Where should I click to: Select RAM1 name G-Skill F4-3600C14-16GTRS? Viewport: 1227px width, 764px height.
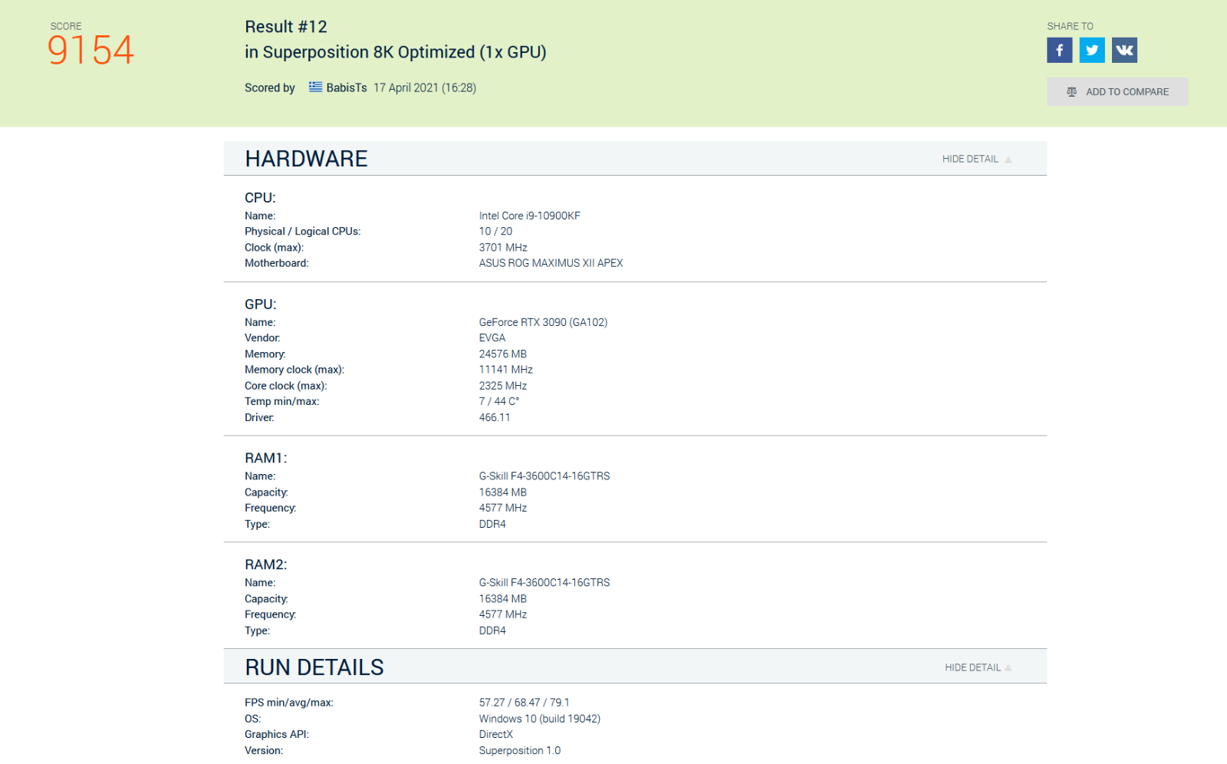[x=544, y=476]
